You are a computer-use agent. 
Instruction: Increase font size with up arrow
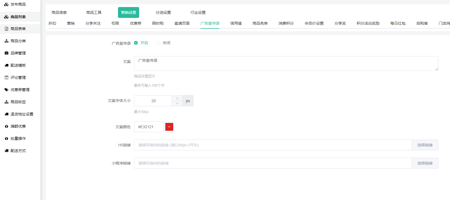click(x=177, y=98)
